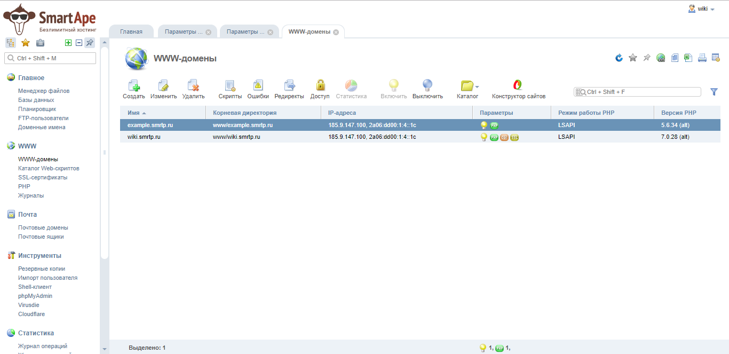Click the Delete domain icon
729x354 pixels.
point(193,85)
